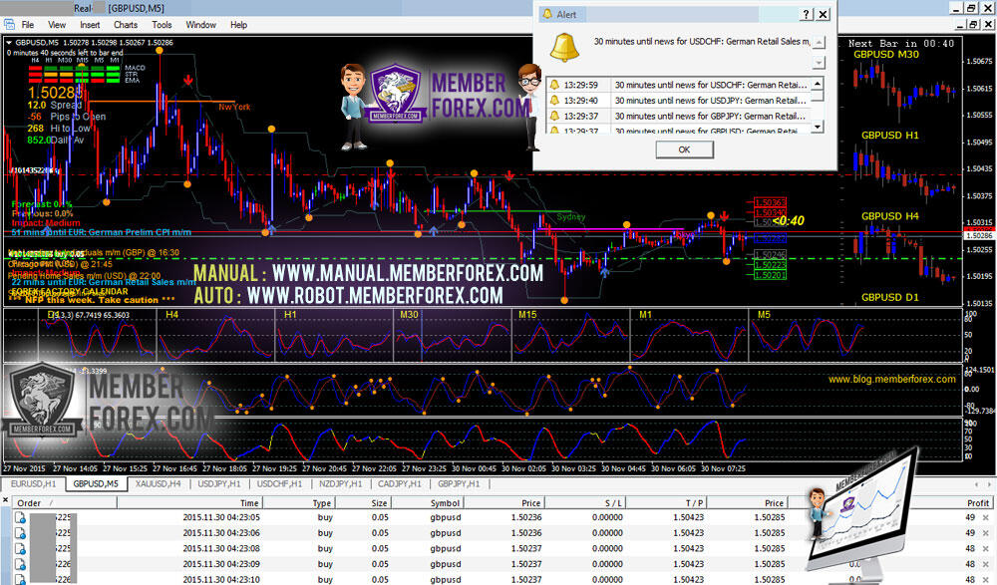Click the chart window icon beside File menu
The image size is (997, 585).
click(9, 25)
